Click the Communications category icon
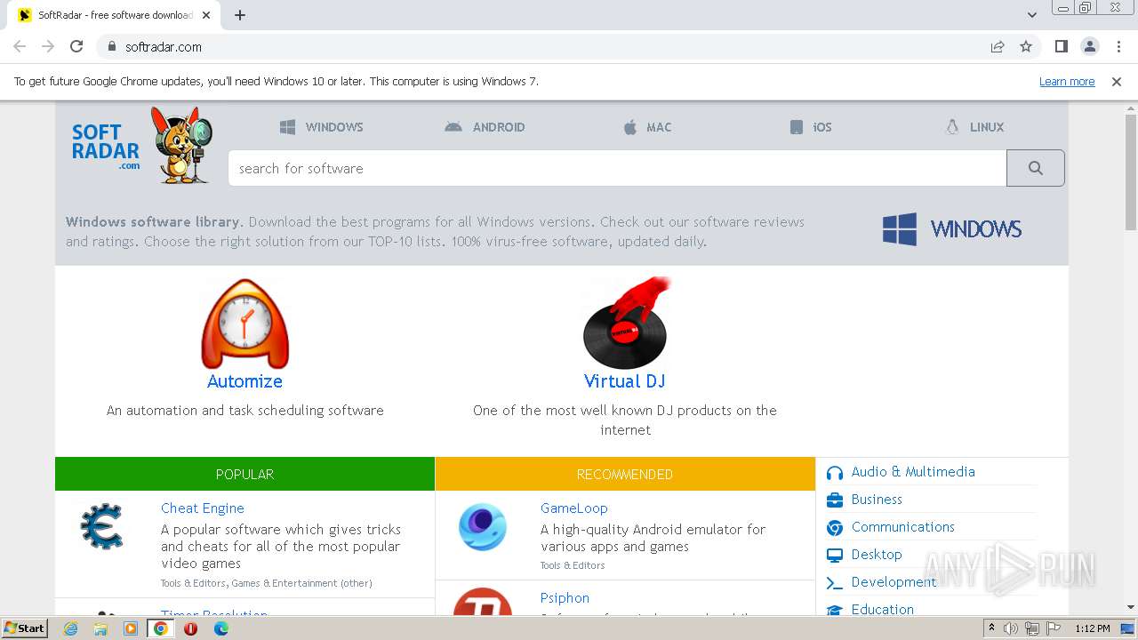Viewport: 1138px width, 640px height. click(834, 528)
